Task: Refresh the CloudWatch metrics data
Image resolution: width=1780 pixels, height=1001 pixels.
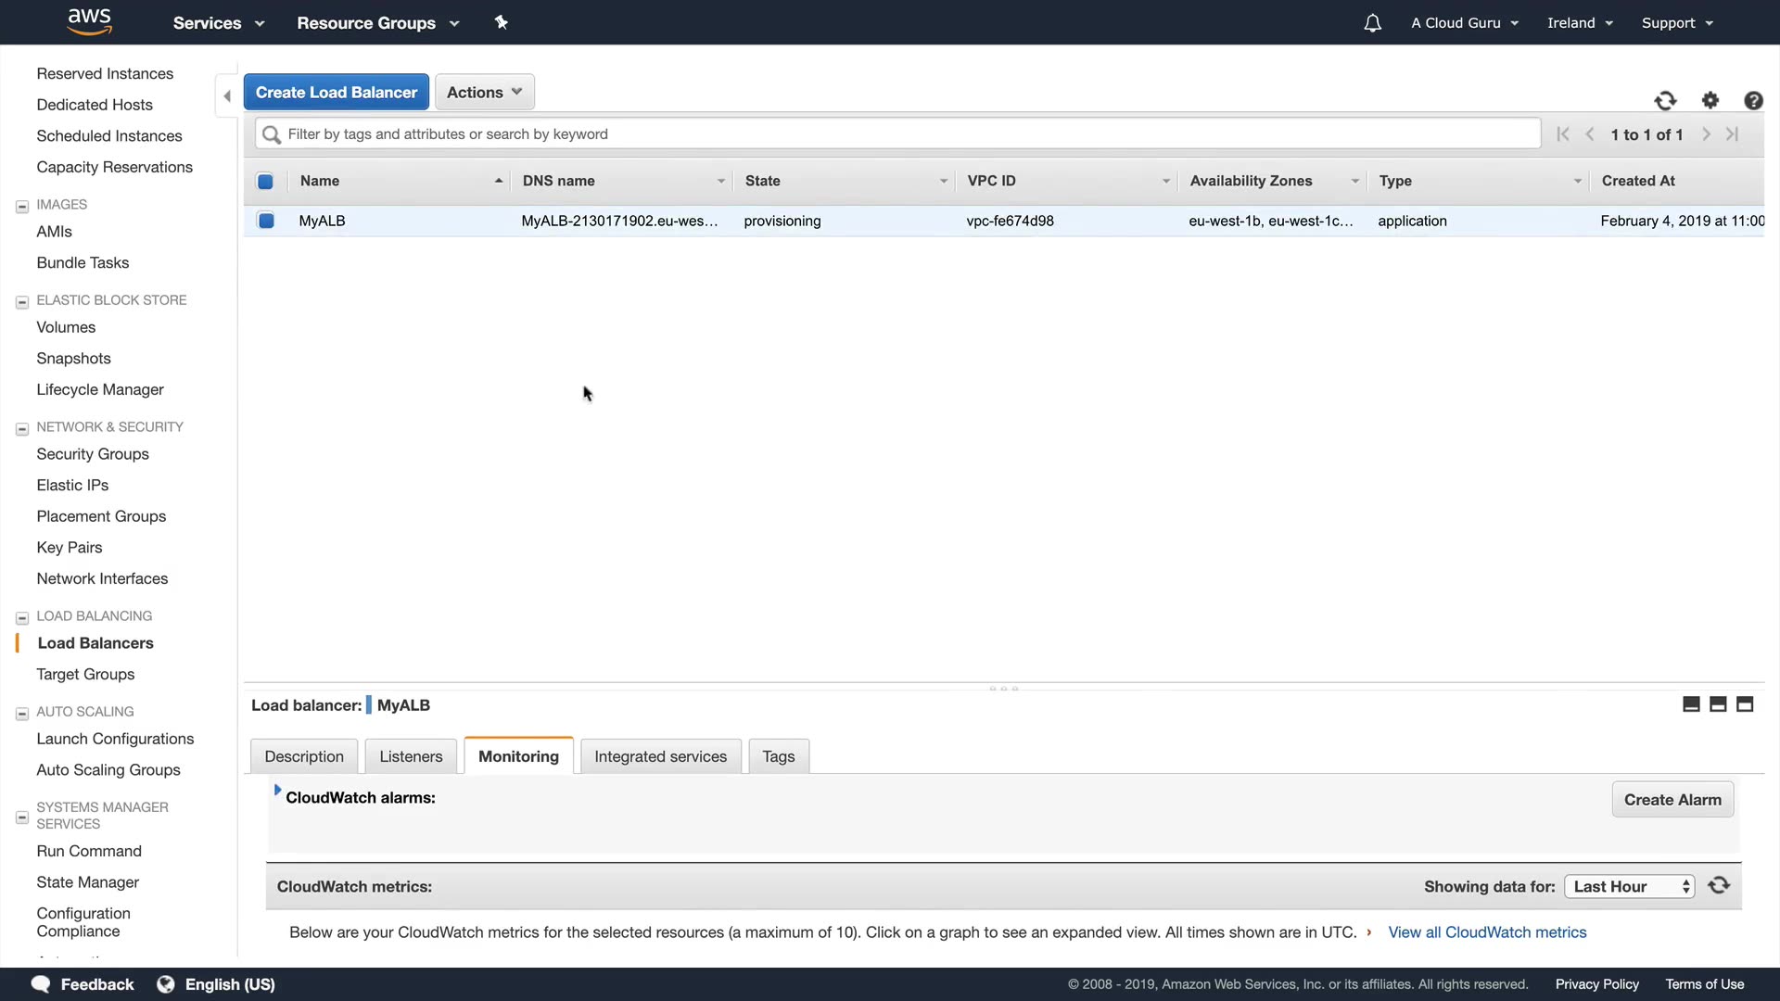Action: pos(1719,885)
